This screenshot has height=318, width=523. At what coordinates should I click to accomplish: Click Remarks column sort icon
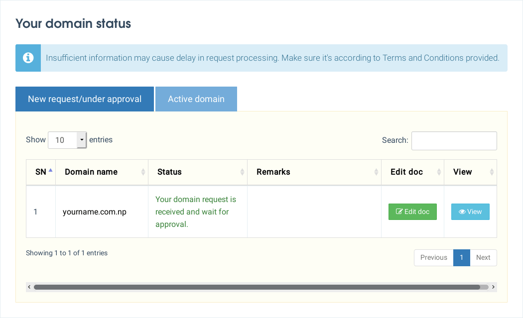pos(377,172)
